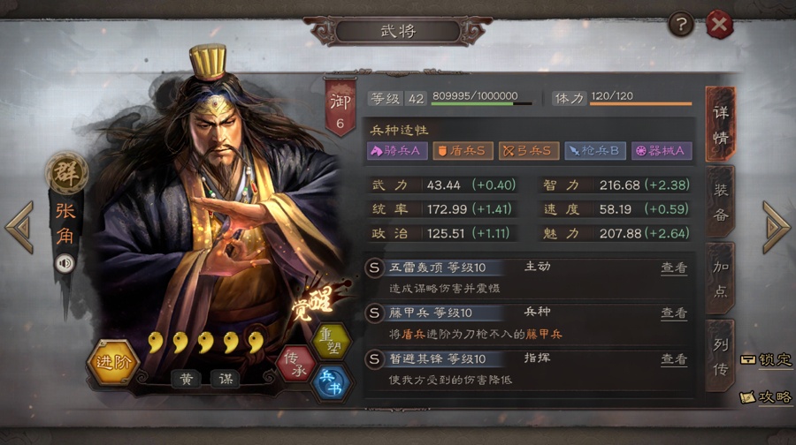Viewport: 796px width, 445px height.
Task: Click the 群 faction emblem badge
Action: 66,173
